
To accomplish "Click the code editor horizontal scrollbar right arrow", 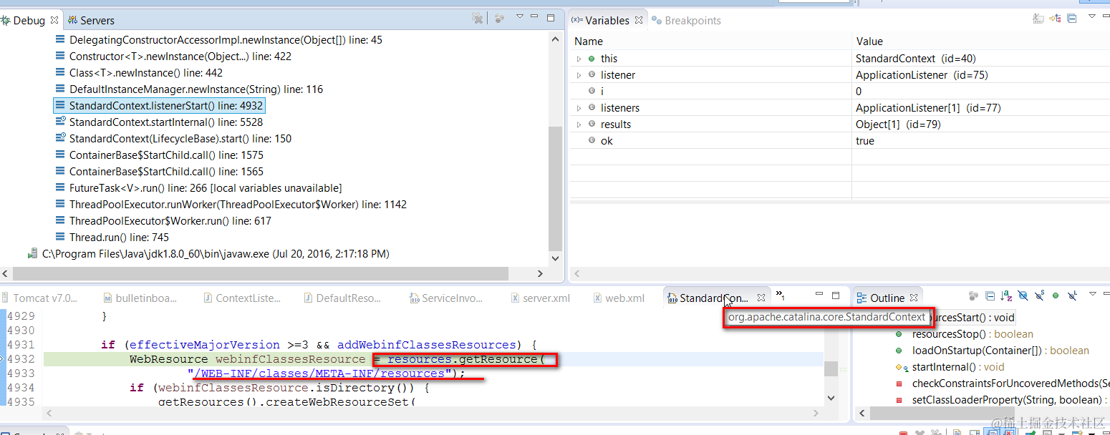I will (x=816, y=414).
